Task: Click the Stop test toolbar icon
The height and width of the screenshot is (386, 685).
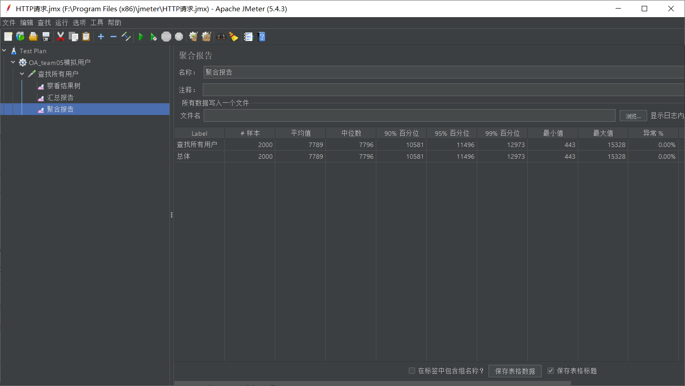Action: (166, 37)
